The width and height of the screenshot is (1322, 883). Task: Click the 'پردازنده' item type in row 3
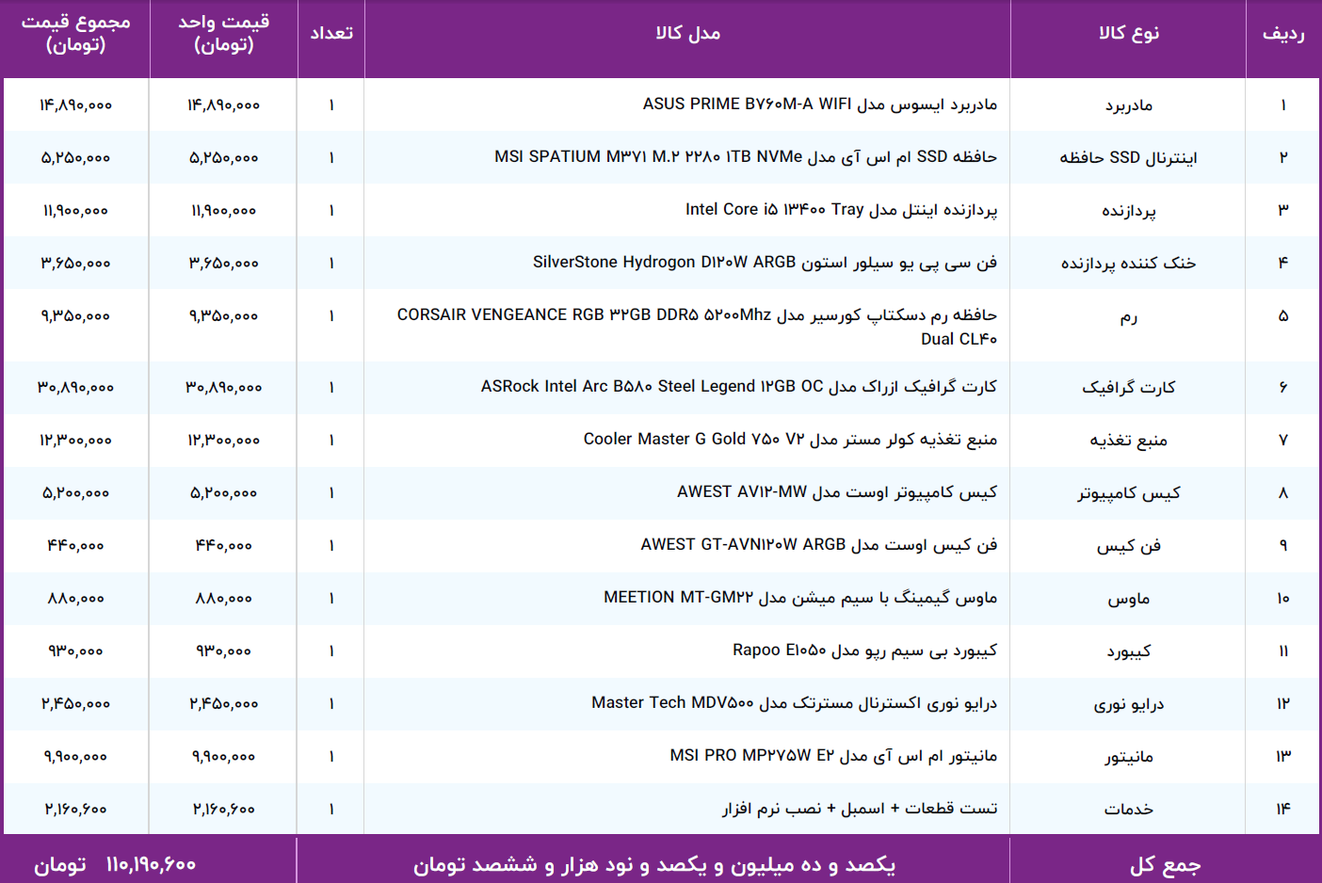(1129, 211)
